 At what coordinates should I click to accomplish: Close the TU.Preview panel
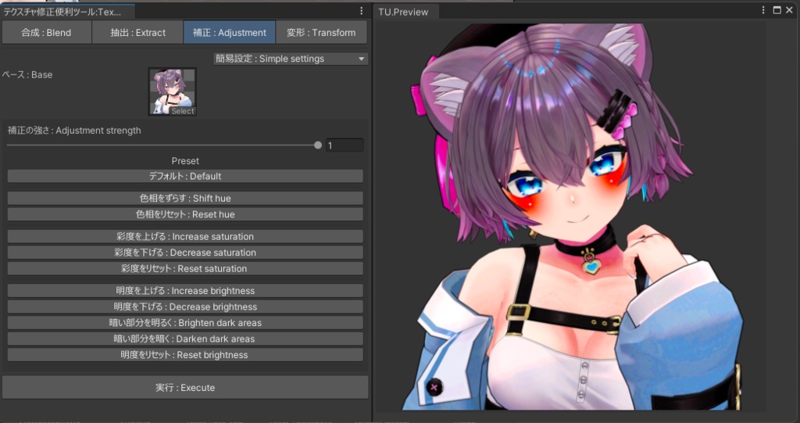(x=789, y=10)
